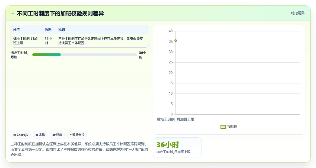Click the 0 y-axis tick label
The image size is (316, 168).
pyautogui.click(x=172, y=114)
